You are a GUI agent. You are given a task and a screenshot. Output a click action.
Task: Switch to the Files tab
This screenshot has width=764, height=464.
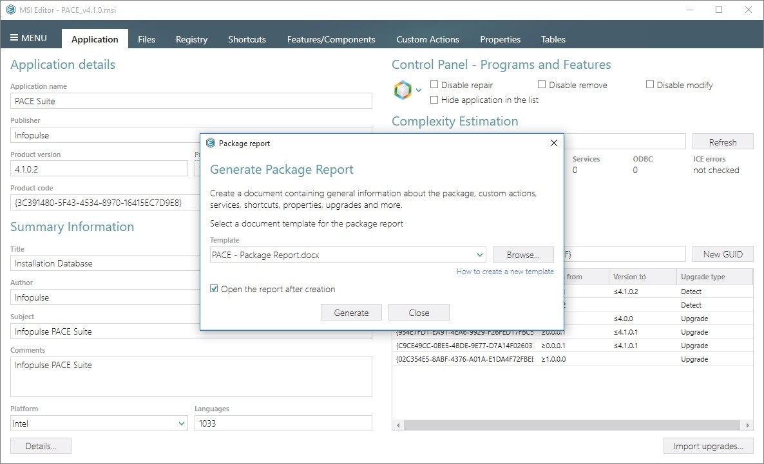tap(146, 39)
